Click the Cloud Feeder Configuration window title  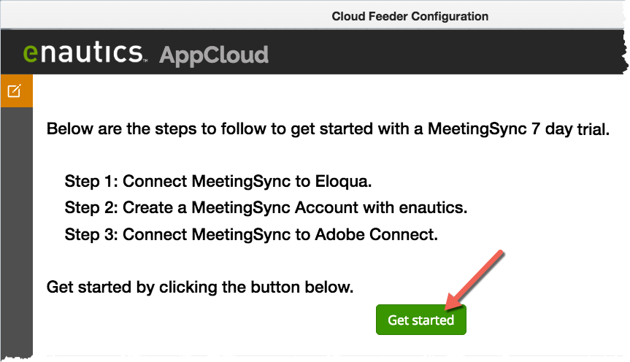[410, 17]
